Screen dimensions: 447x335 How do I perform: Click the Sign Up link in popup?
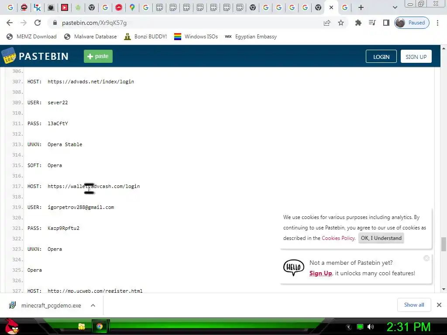320,273
